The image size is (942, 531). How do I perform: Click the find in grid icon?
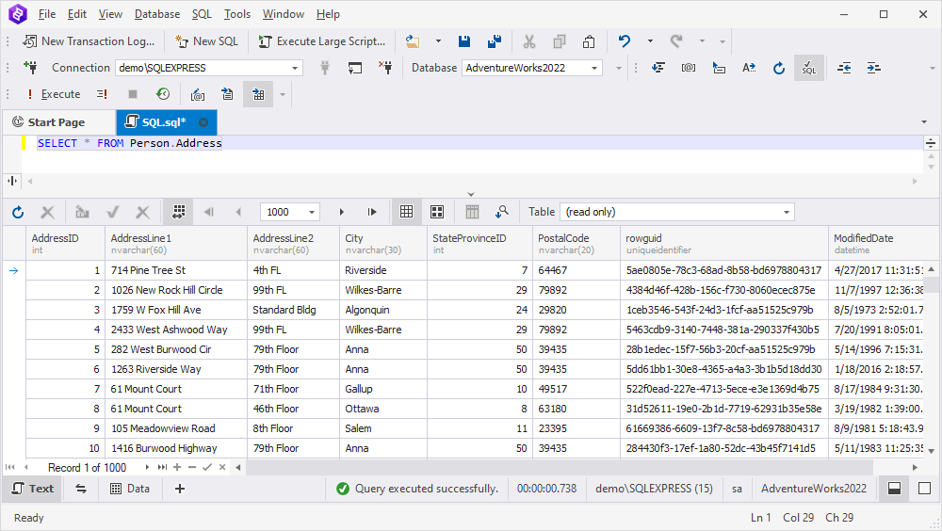point(502,212)
